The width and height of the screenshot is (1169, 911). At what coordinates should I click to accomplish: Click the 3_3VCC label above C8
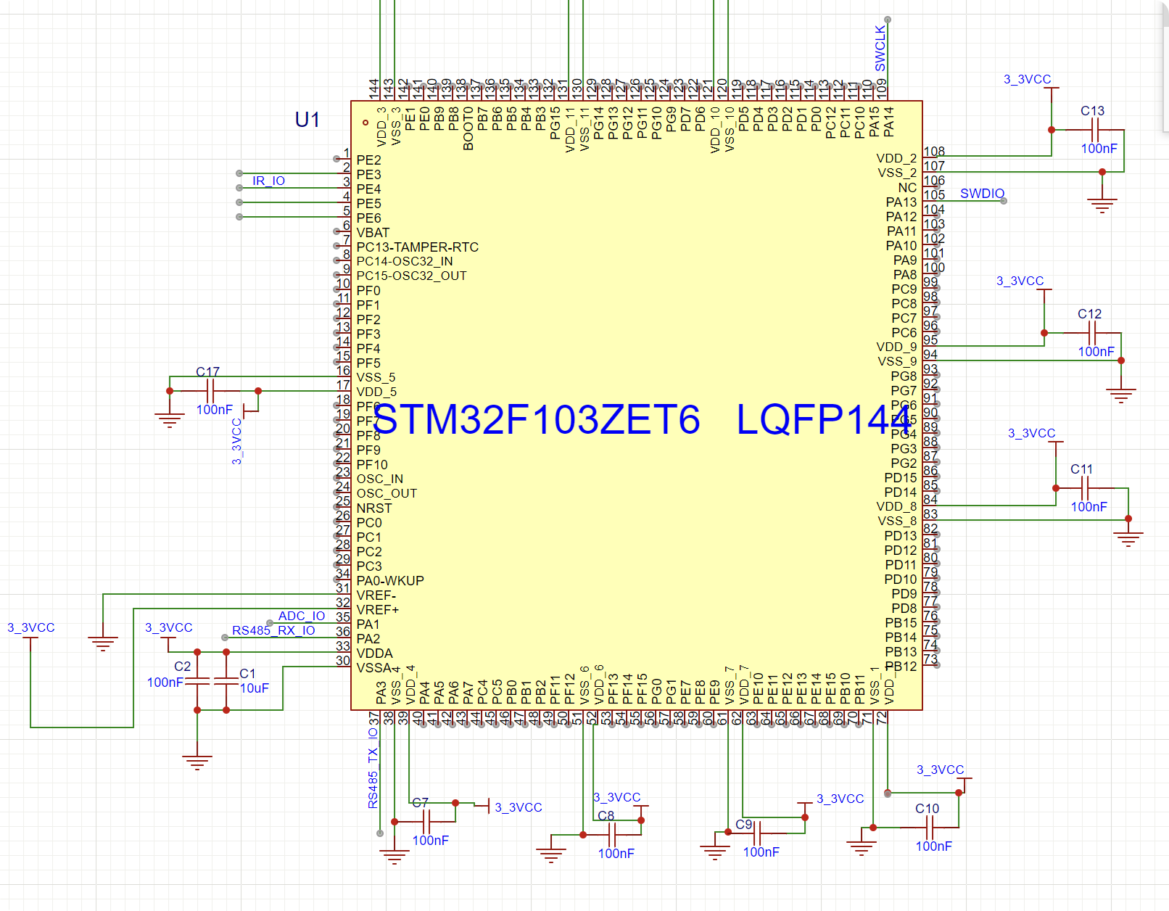[616, 797]
